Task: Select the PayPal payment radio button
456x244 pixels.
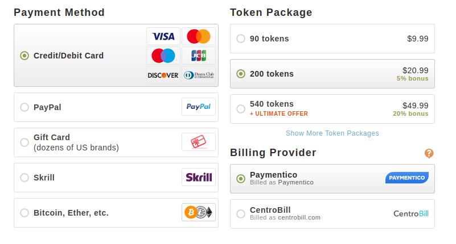Action: point(24,107)
